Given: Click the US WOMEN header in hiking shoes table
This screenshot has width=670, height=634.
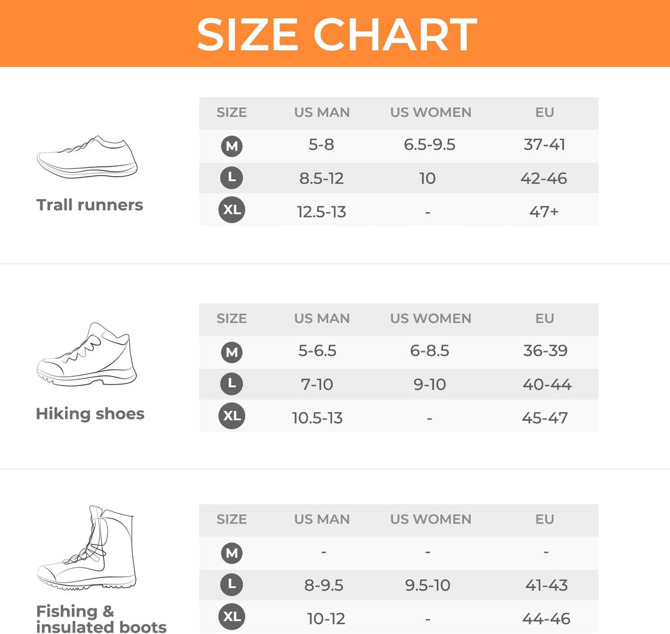Looking at the screenshot, I should pyautogui.click(x=431, y=319).
